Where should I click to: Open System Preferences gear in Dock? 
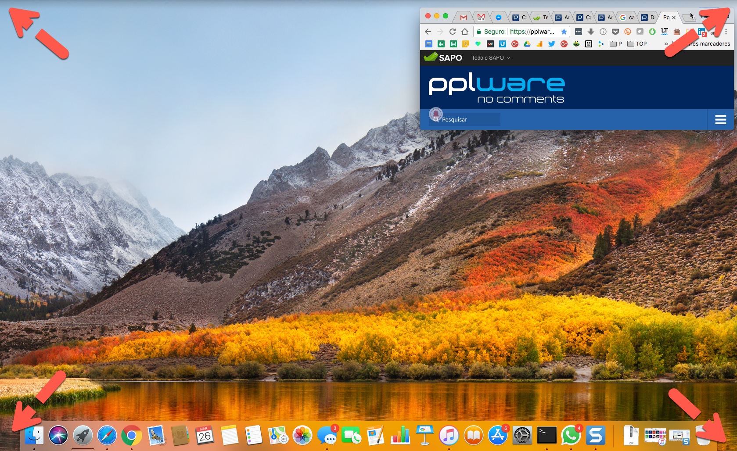coord(522,436)
